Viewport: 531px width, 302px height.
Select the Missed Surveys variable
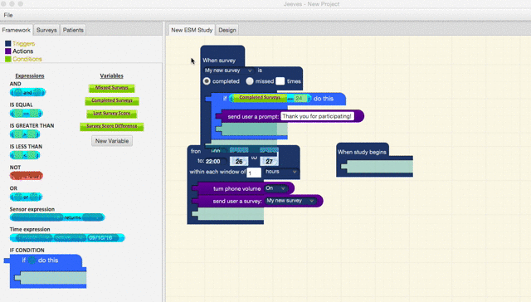click(x=112, y=88)
